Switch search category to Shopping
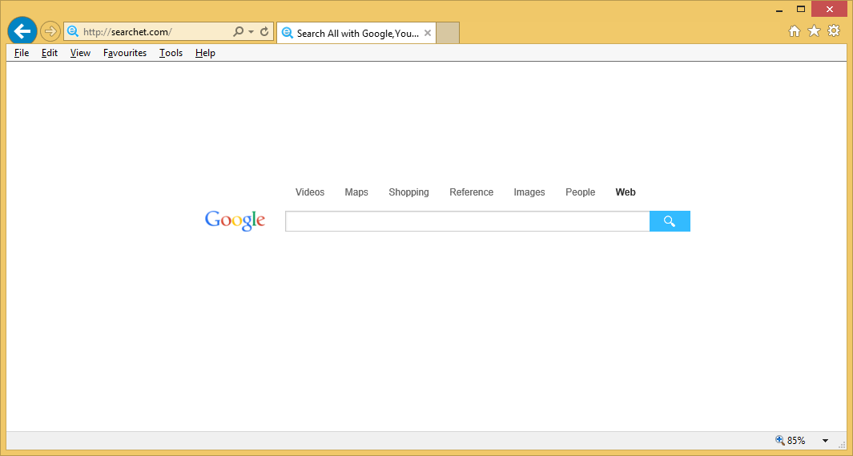Image resolution: width=853 pixels, height=456 pixels. click(x=408, y=192)
